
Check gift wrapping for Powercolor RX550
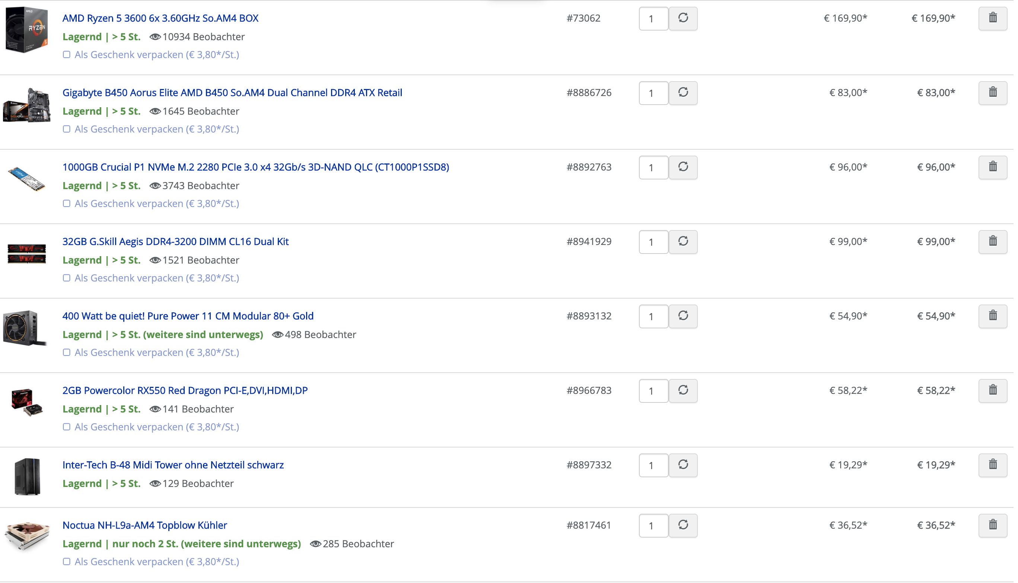click(x=67, y=427)
